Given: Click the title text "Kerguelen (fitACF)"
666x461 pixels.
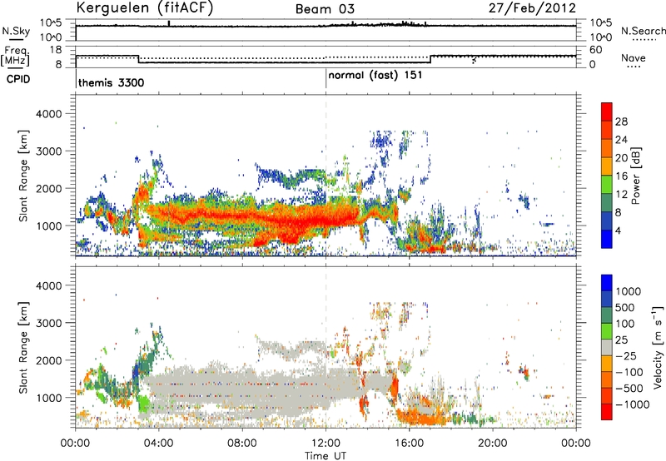Looking at the screenshot, I should tap(144, 8).
